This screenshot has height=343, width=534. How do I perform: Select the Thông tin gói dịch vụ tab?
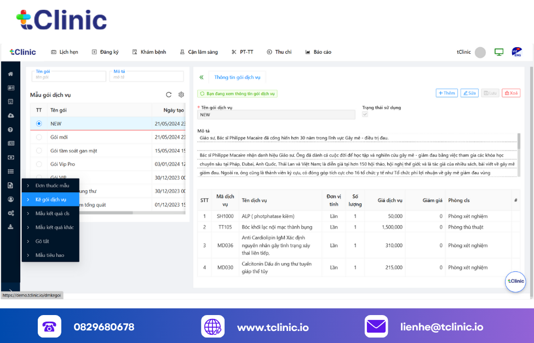click(x=237, y=77)
